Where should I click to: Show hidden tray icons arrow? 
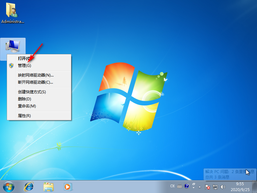tap(199, 187)
